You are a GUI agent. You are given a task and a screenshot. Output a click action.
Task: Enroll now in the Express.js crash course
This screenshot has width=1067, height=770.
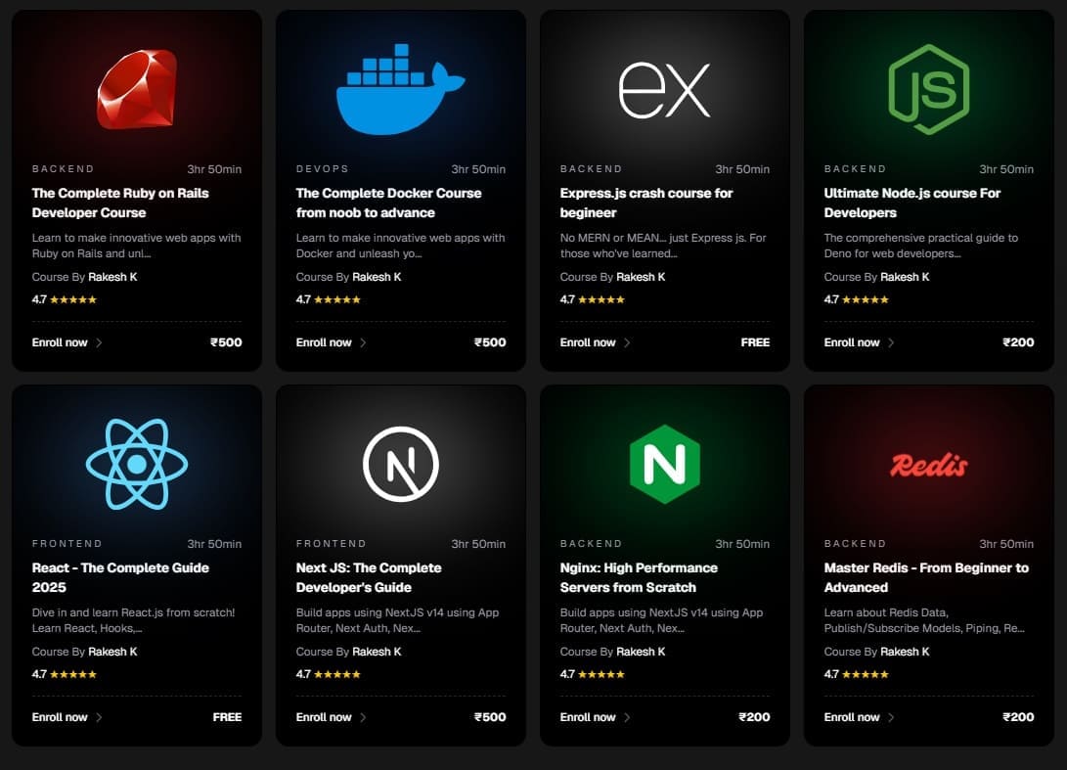588,342
